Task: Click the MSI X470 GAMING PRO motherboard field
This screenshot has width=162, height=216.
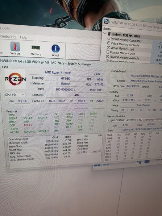Action: click(x=146, y=76)
